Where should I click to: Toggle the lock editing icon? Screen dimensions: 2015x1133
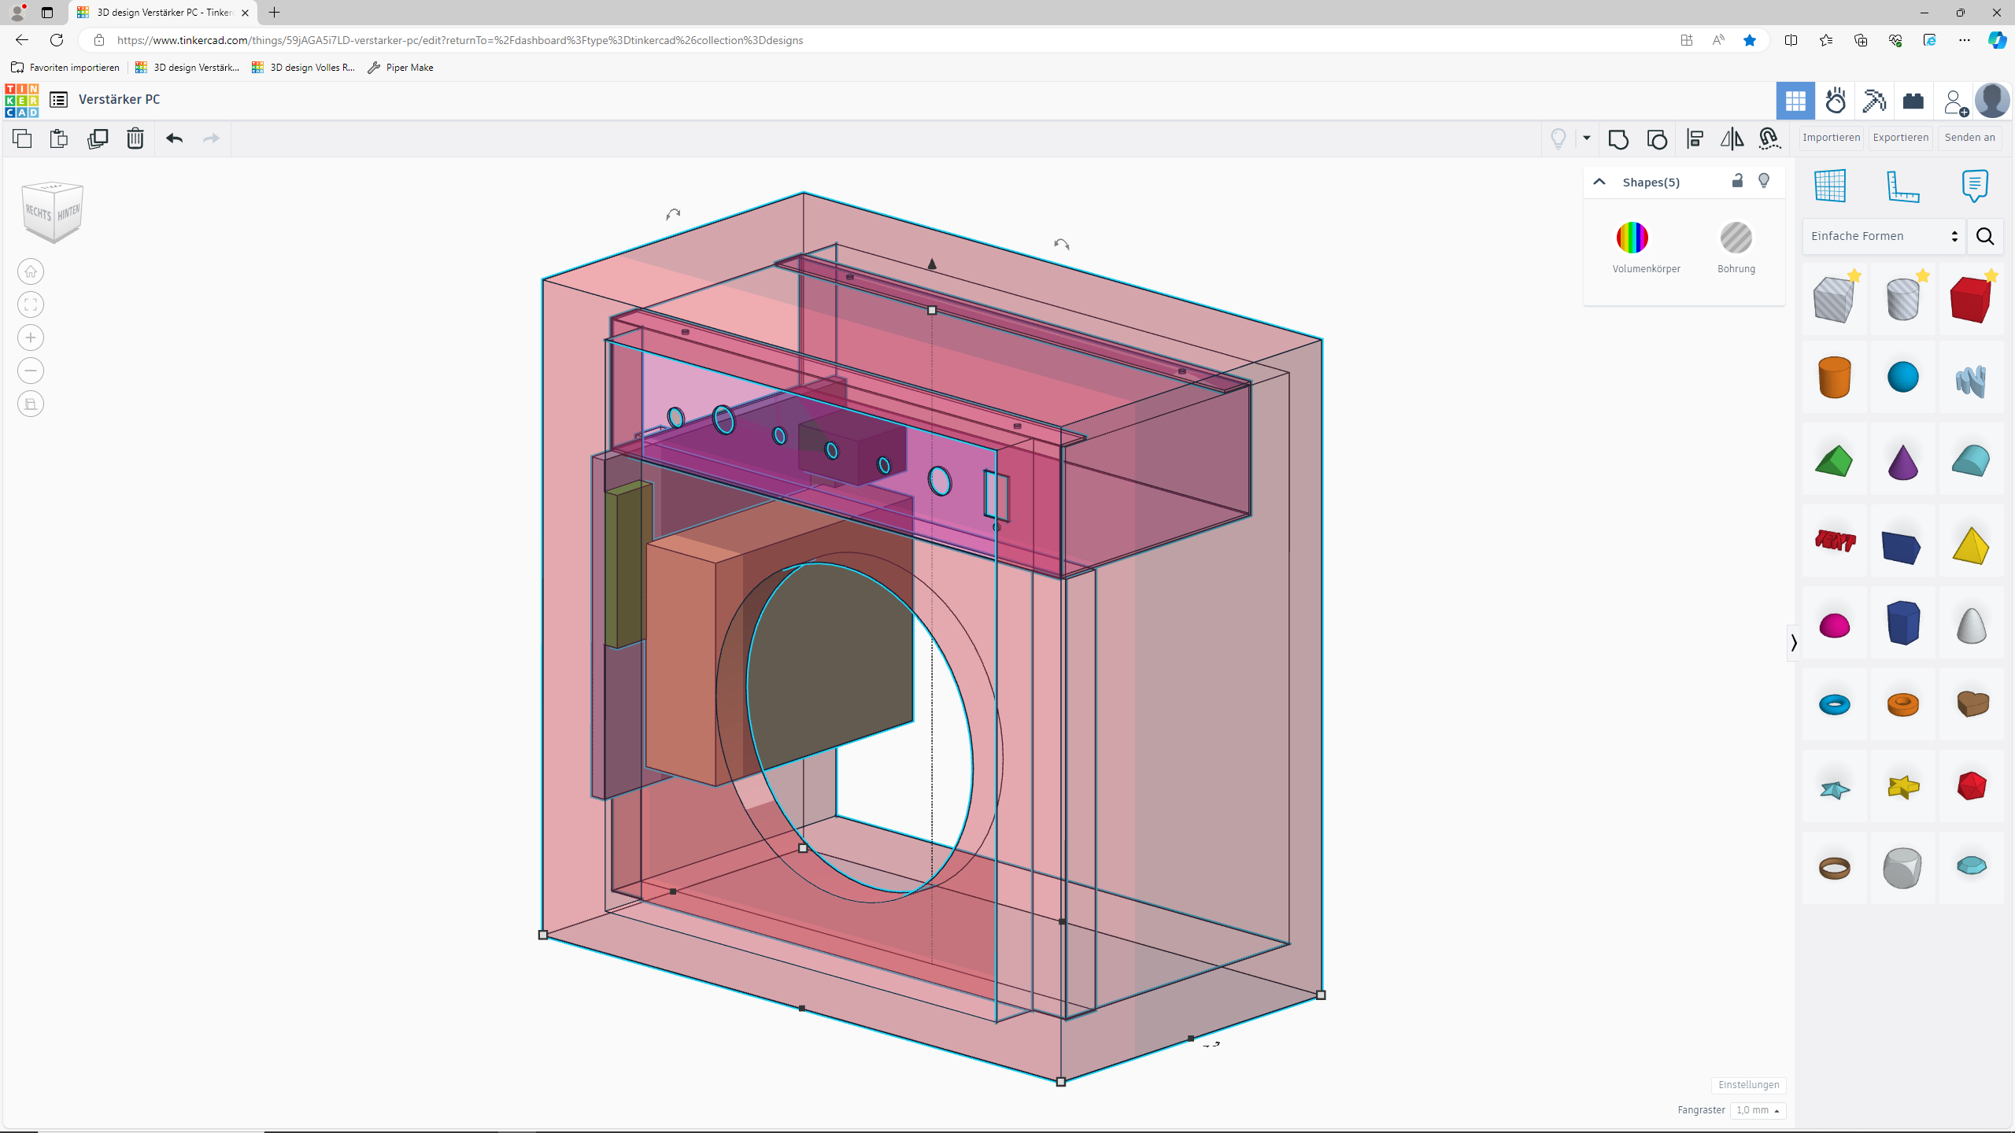tap(1737, 181)
